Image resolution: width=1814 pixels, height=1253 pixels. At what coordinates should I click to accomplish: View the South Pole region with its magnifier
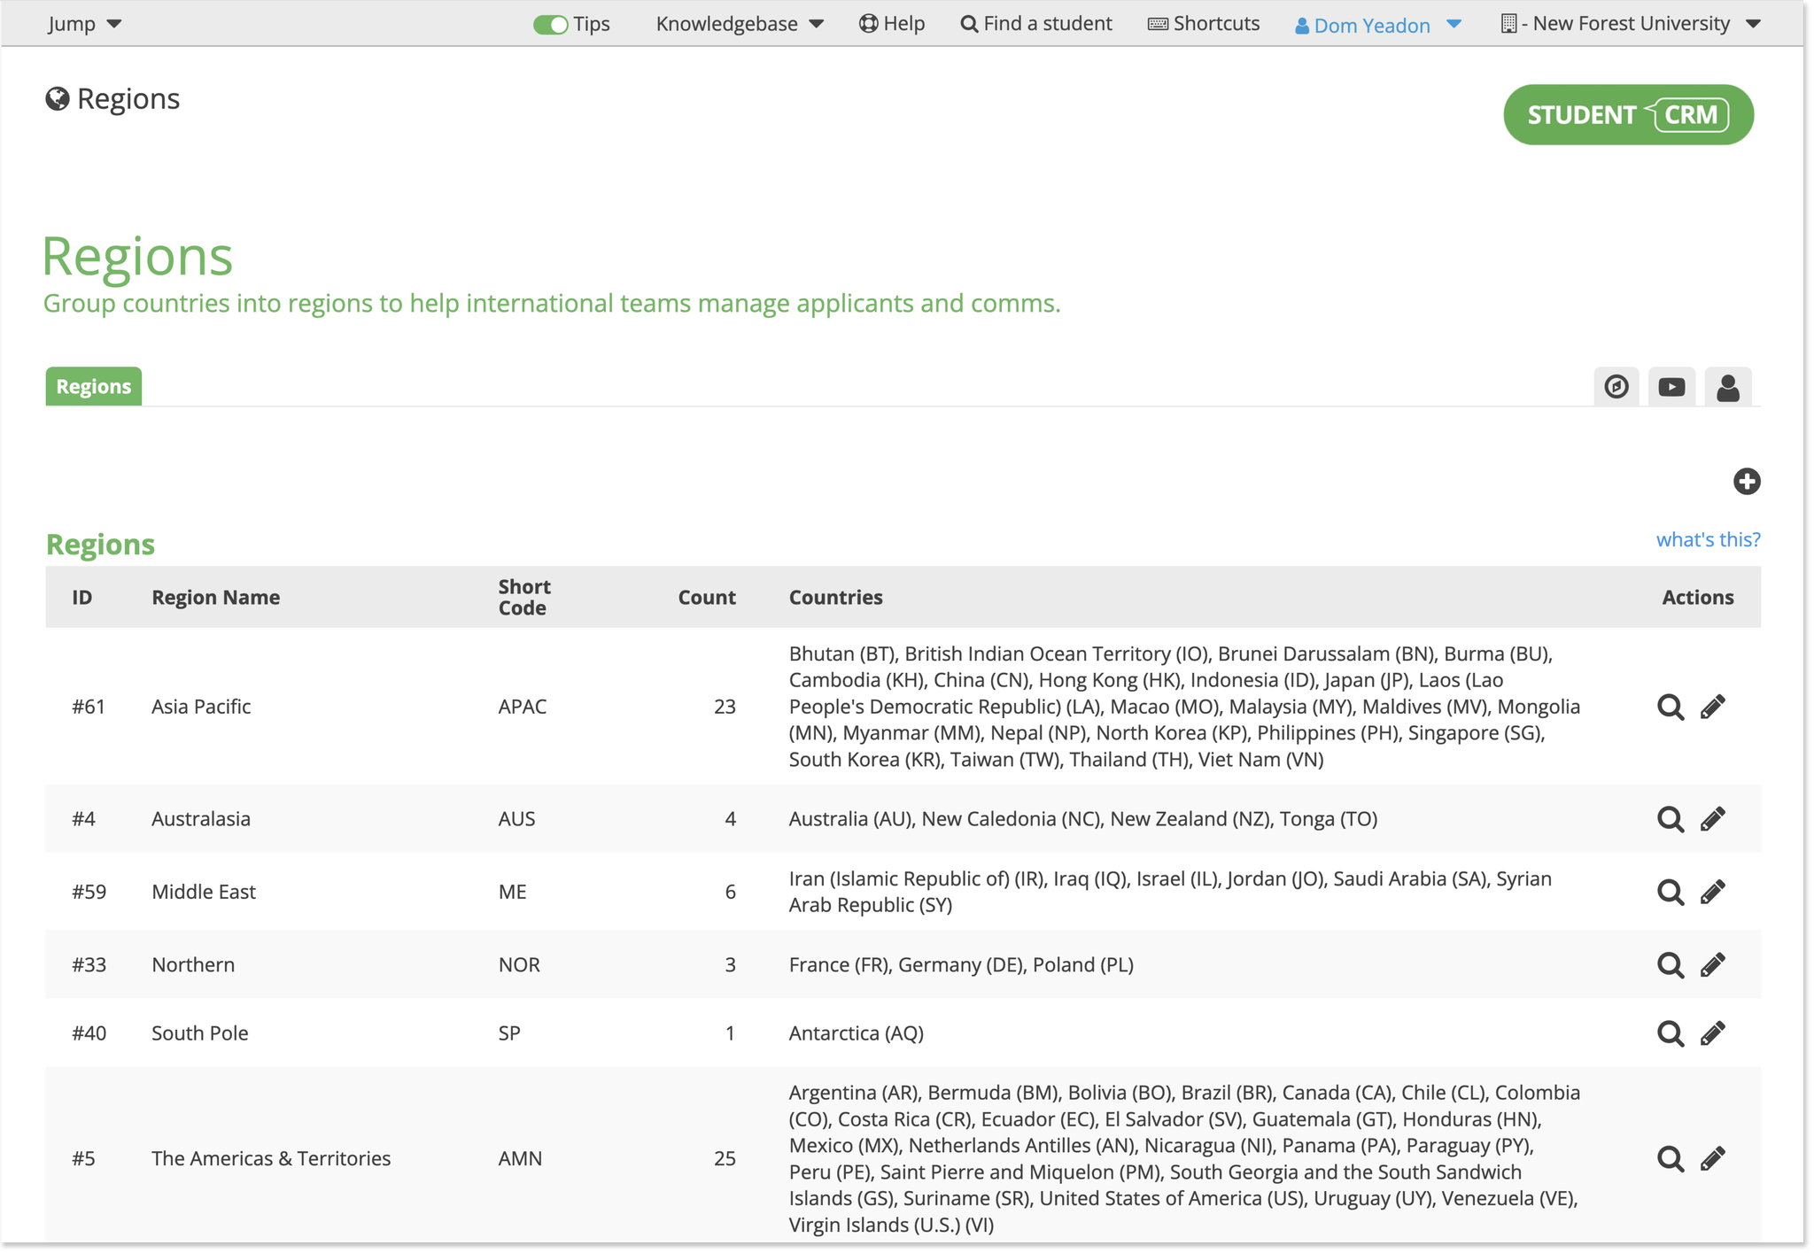click(1670, 1033)
